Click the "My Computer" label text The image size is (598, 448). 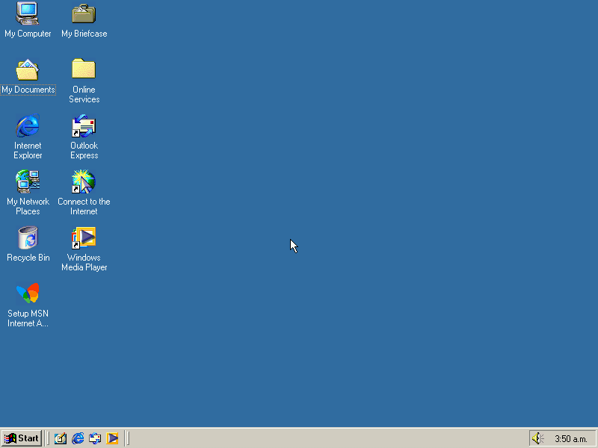28,34
